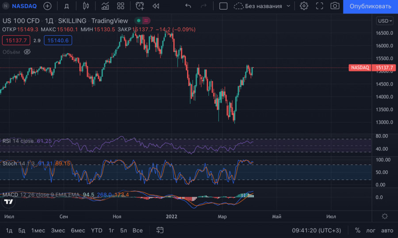
Task: Open time axis settings gear
Action: click(385, 216)
